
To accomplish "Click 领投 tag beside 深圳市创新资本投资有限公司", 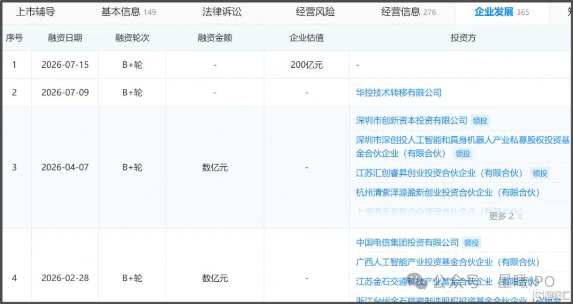I will click(480, 121).
